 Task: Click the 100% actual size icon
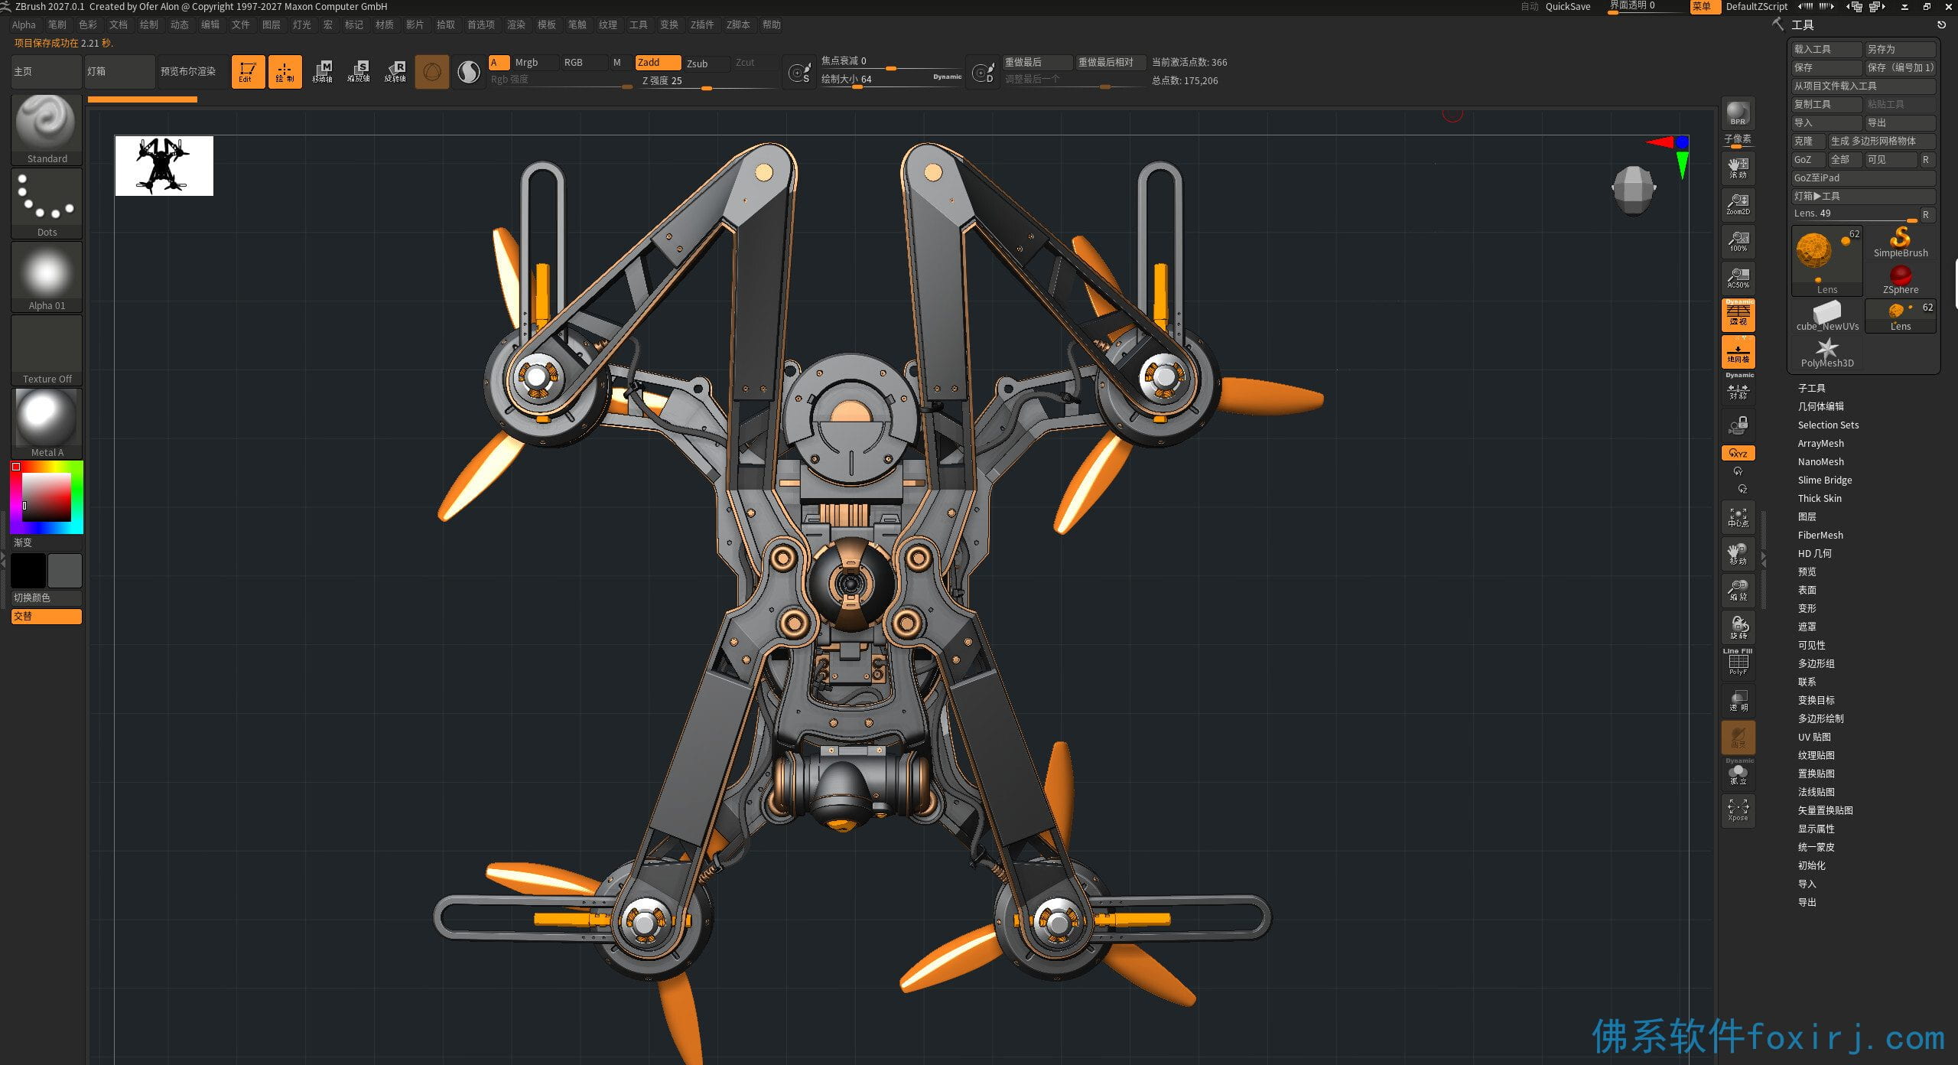pyautogui.click(x=1738, y=241)
